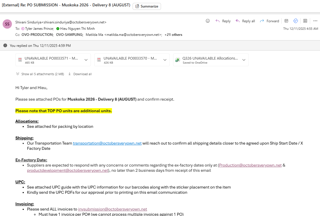Open the more actions ellipsis menu
320x216 pixels.
point(315,21)
